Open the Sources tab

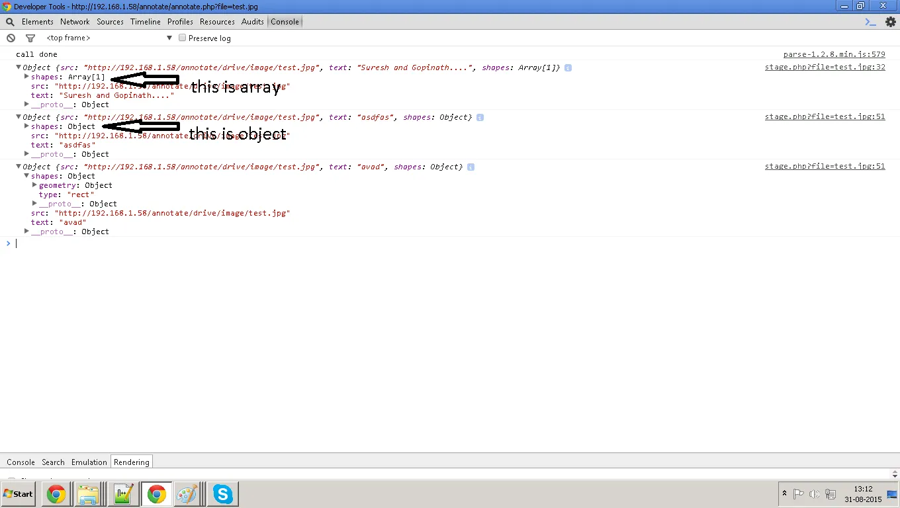[111, 22]
